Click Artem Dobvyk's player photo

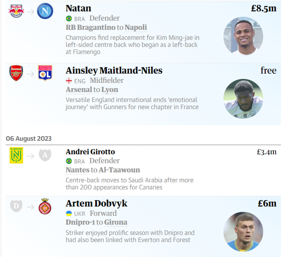coord(243,232)
